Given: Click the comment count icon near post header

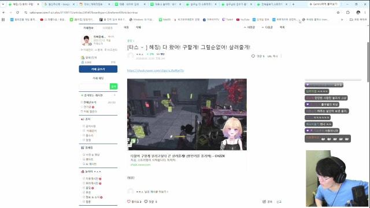Looking at the screenshot, I should click(x=253, y=56).
